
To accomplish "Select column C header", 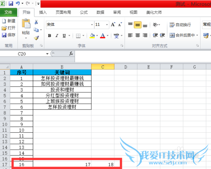I will coord(103,67).
